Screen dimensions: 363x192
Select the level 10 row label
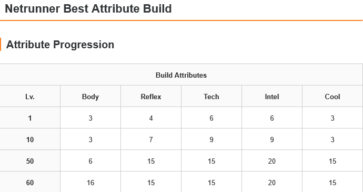tap(30, 140)
